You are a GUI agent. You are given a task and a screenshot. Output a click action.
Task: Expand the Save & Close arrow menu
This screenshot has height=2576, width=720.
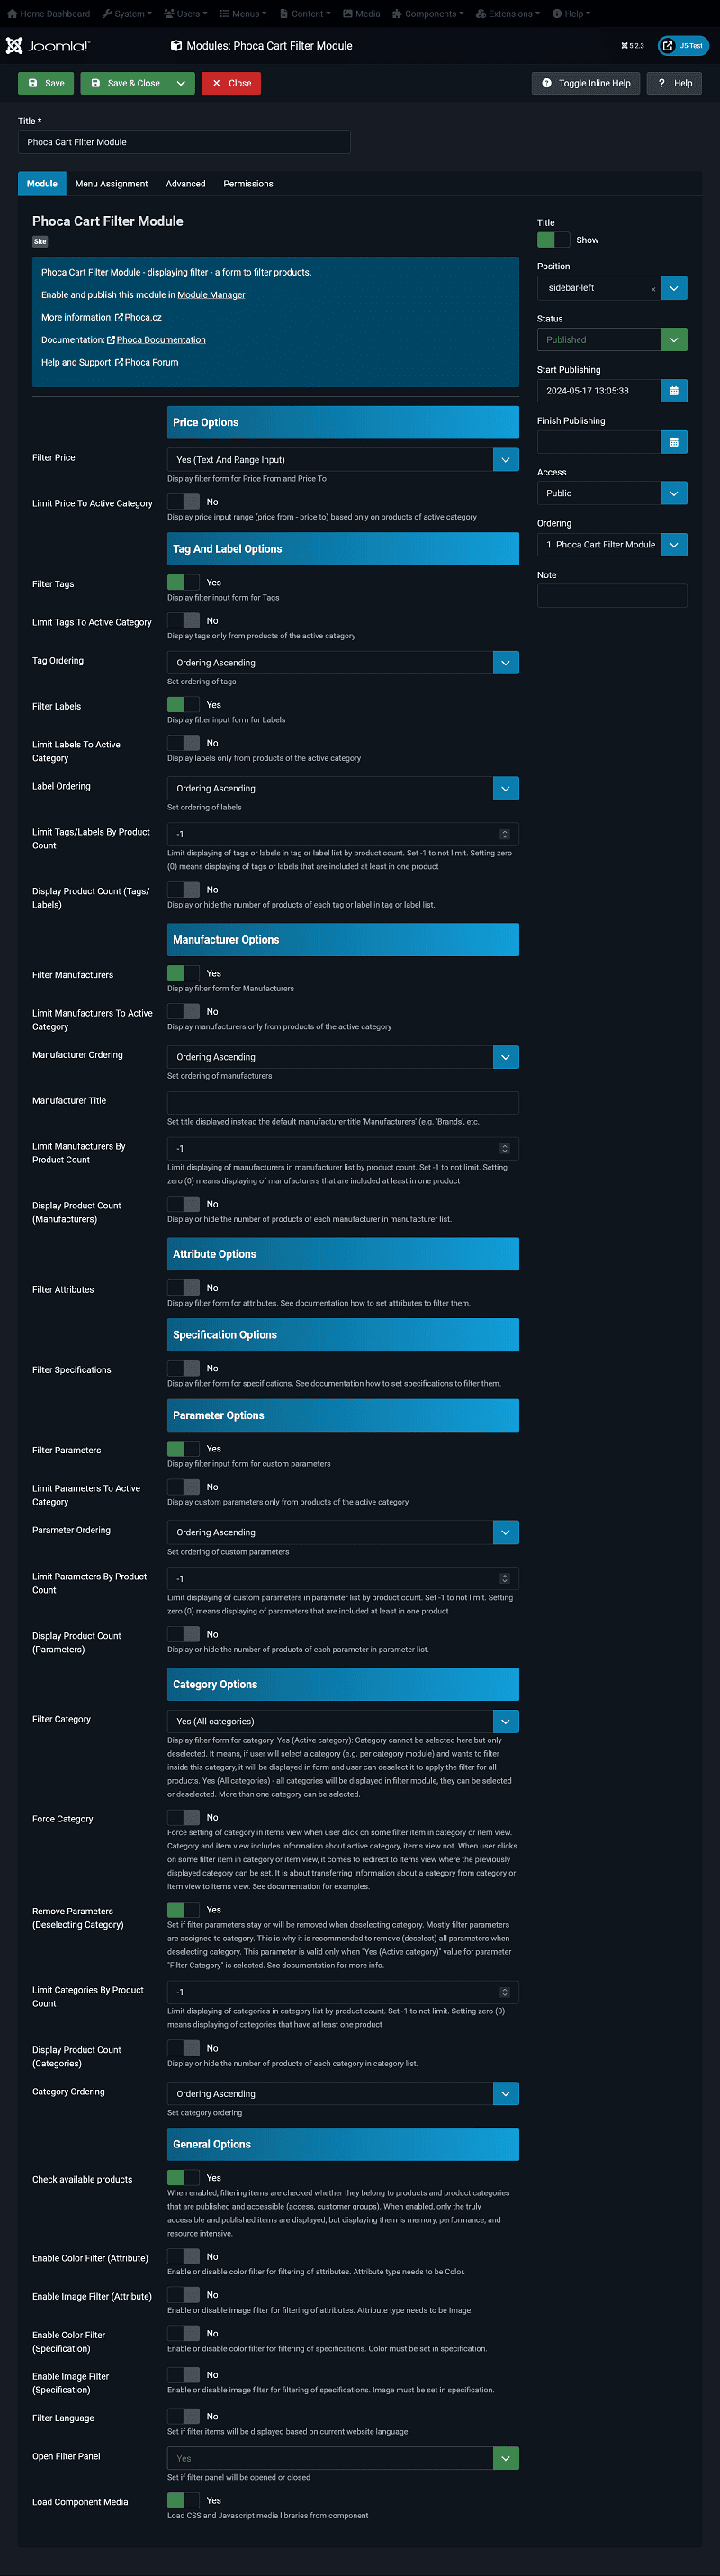pyautogui.click(x=181, y=83)
